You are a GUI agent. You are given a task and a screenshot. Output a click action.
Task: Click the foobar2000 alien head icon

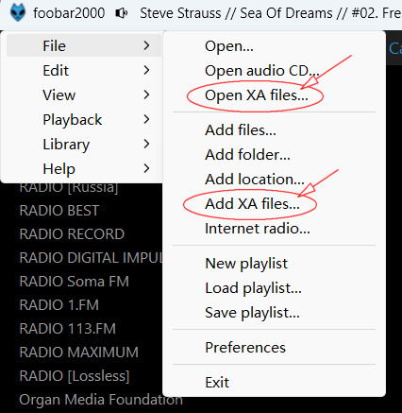(x=18, y=13)
